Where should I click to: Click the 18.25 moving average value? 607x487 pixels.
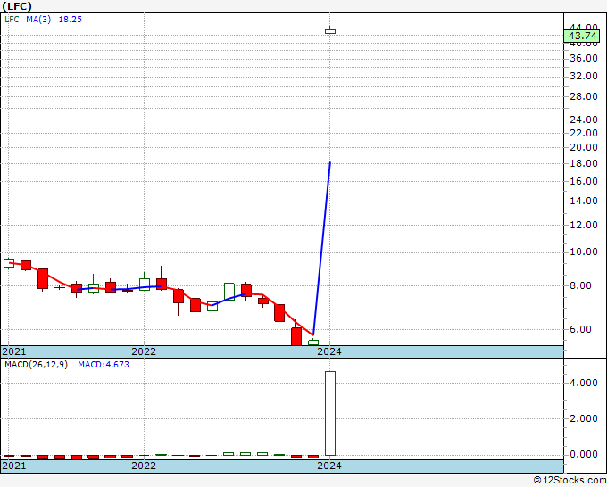[x=70, y=20]
